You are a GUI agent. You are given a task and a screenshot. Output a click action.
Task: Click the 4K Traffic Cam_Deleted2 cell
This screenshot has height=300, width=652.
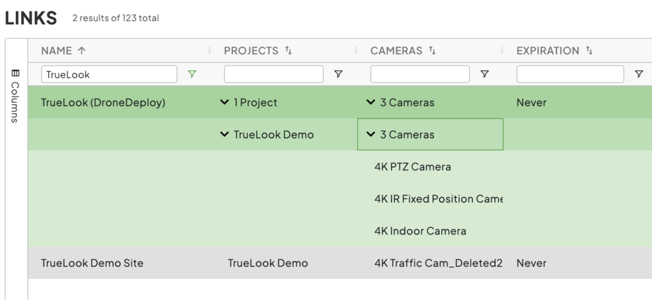(438, 263)
